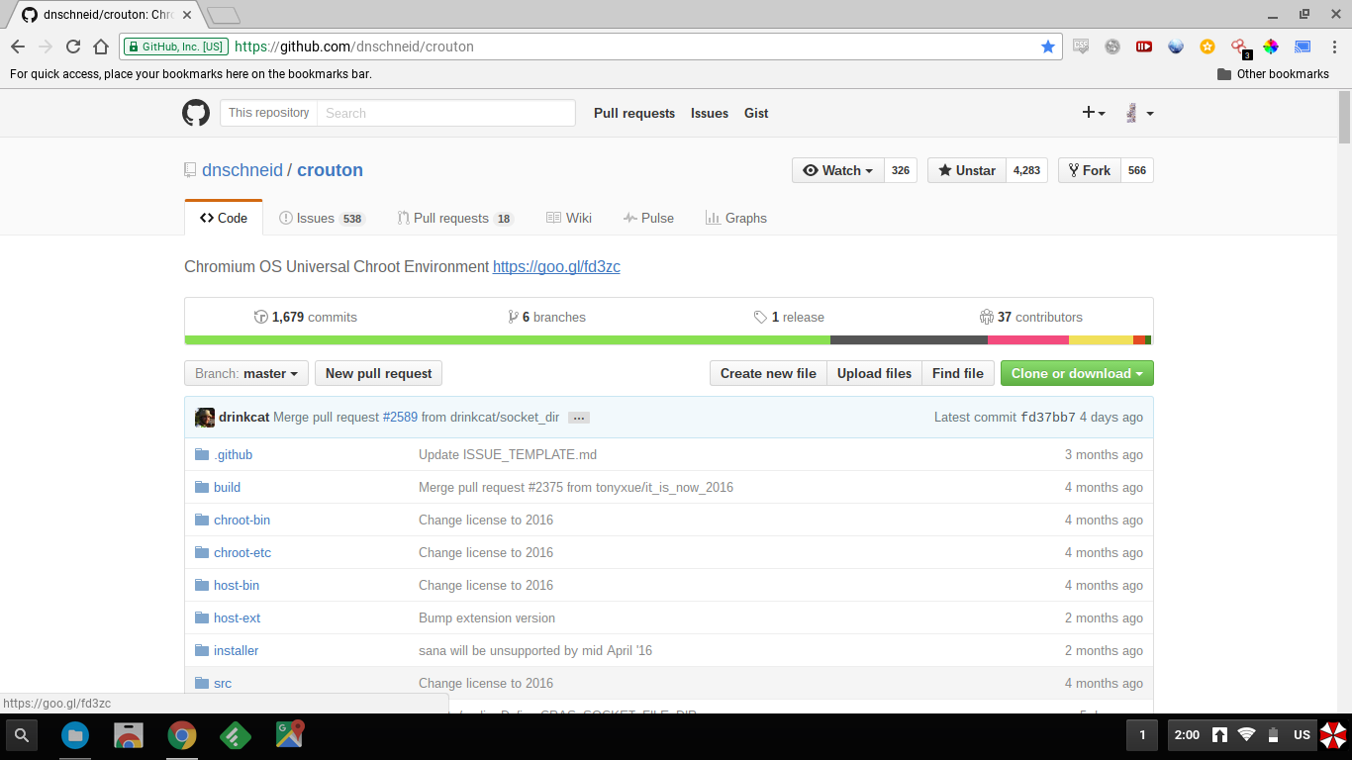Expand commit message ellipsis button

[x=580, y=418]
